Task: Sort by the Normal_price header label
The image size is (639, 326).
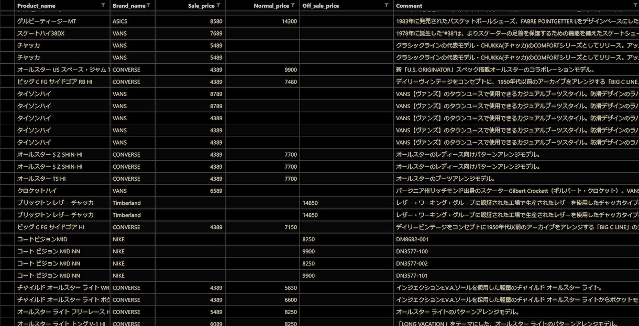Action: (x=271, y=6)
